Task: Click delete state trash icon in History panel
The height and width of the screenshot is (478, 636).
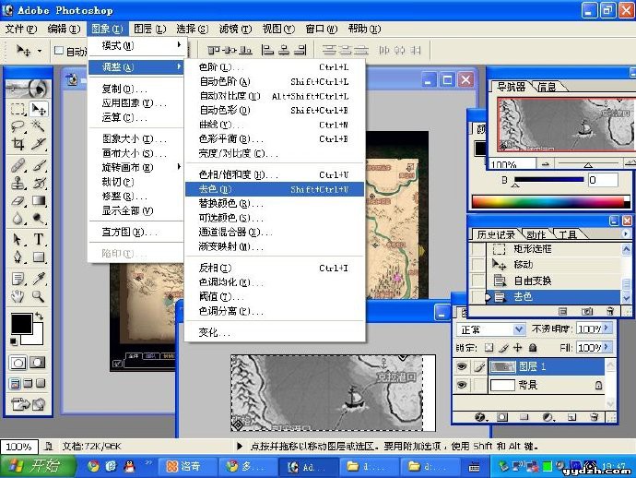Action: 609,311
